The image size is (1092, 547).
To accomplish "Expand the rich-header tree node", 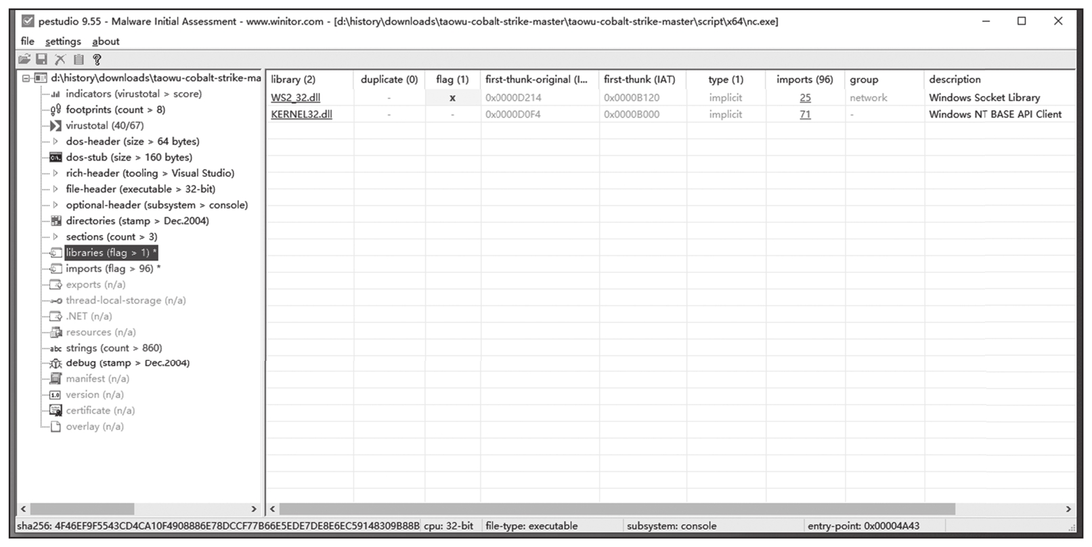I will 56,173.
